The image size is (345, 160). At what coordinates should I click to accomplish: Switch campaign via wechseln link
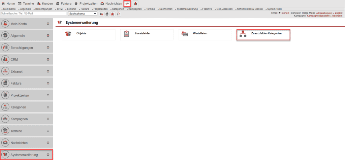(337, 16)
